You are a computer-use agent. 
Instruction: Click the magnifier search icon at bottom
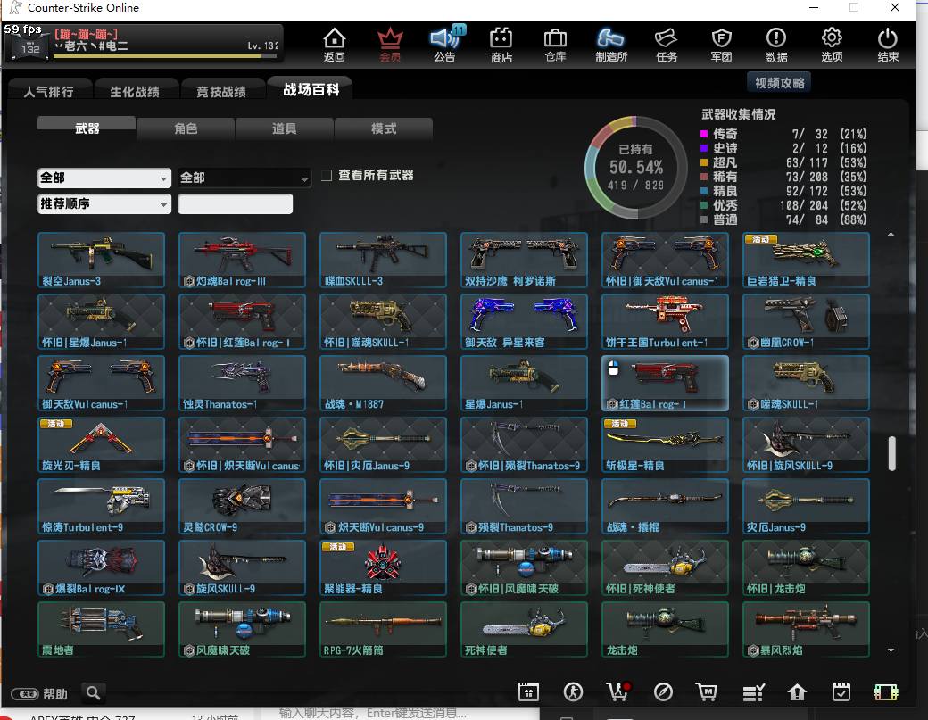[x=93, y=692]
